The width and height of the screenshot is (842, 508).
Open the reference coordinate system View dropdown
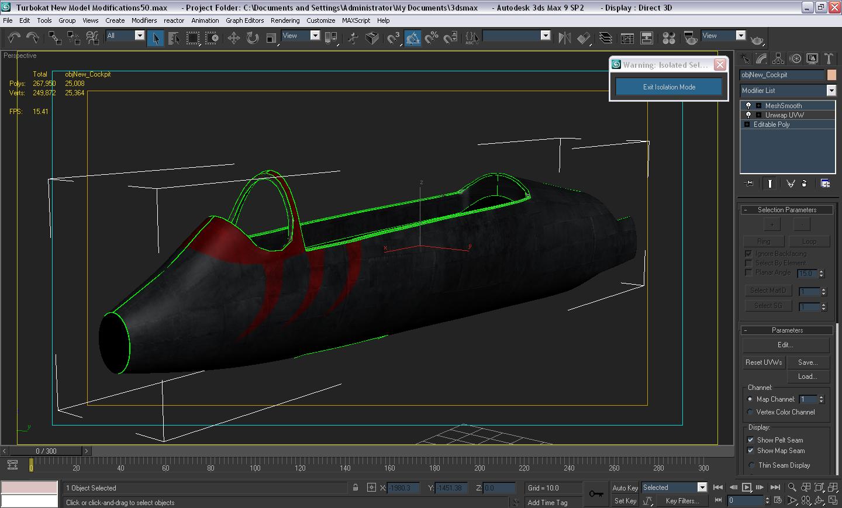pos(315,36)
